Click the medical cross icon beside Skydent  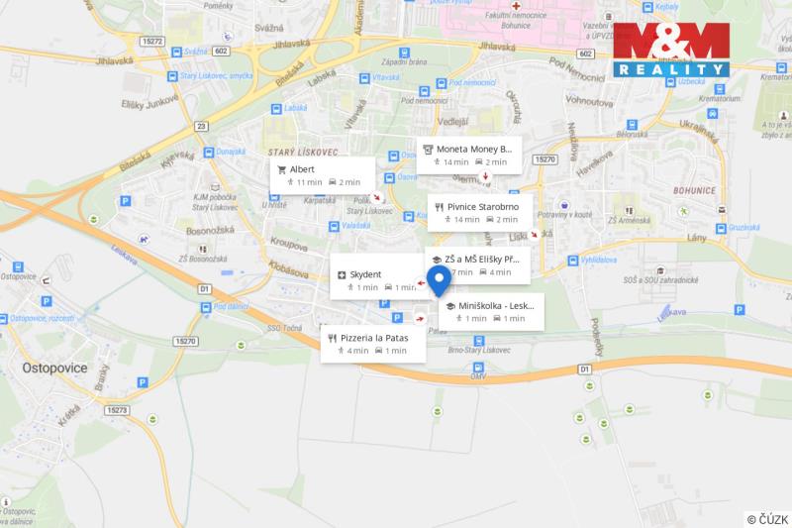[x=342, y=274]
